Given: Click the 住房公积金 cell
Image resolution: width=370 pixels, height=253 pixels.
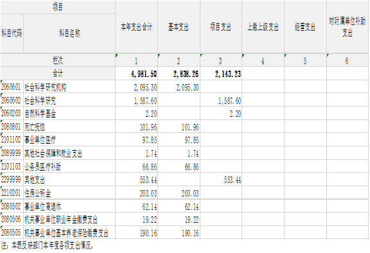Looking at the screenshot, I should click(x=69, y=193).
